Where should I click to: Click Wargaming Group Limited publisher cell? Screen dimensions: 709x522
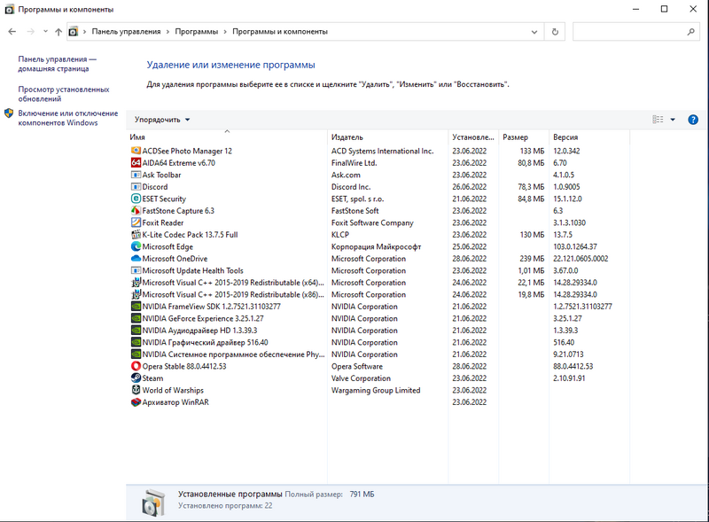point(376,390)
